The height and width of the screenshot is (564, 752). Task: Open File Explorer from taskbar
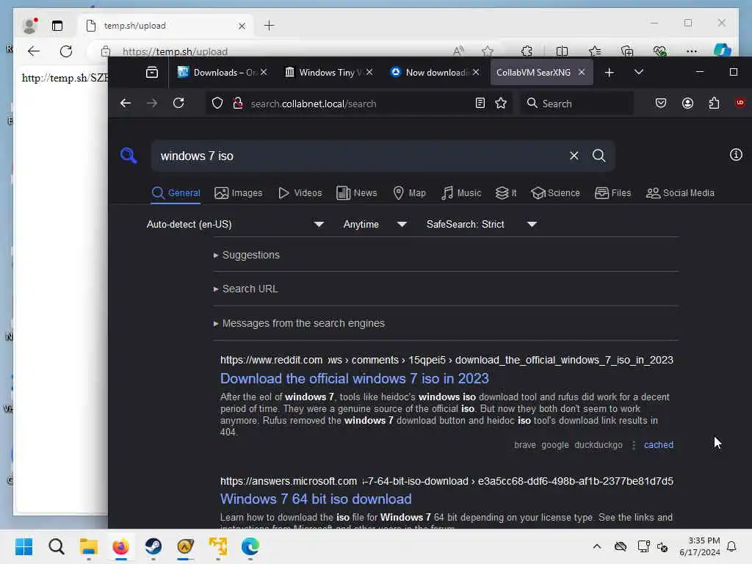pos(89,546)
